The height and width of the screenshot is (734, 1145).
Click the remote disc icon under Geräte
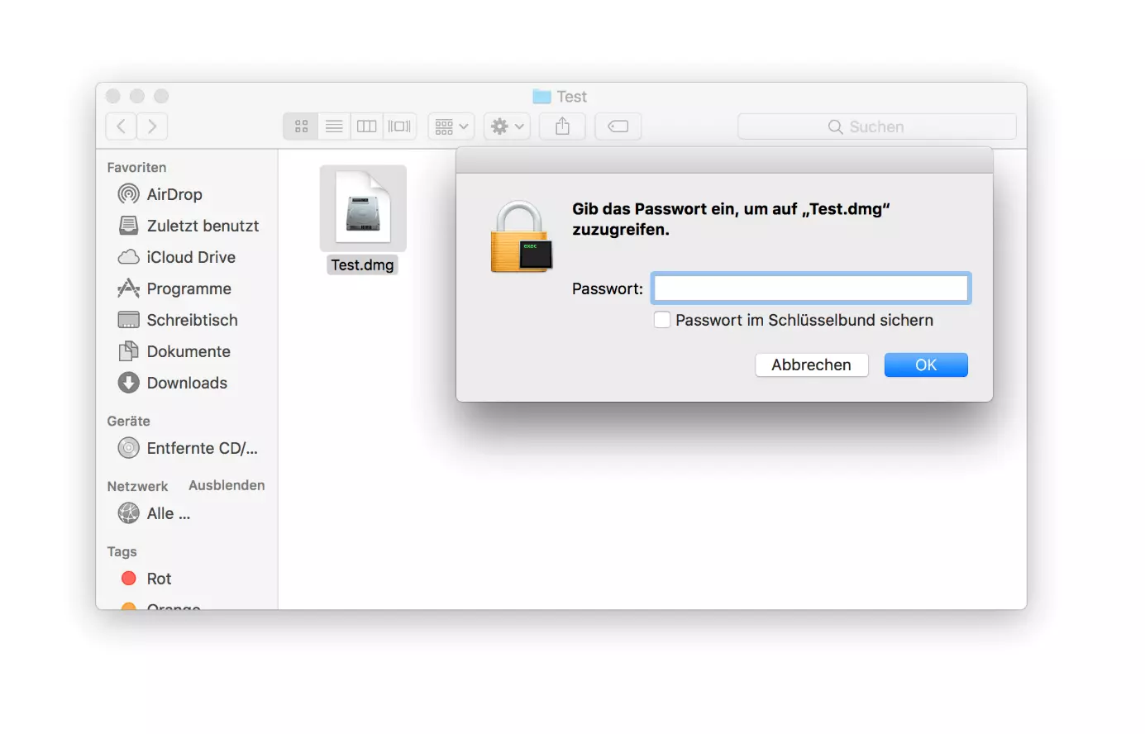[128, 448]
